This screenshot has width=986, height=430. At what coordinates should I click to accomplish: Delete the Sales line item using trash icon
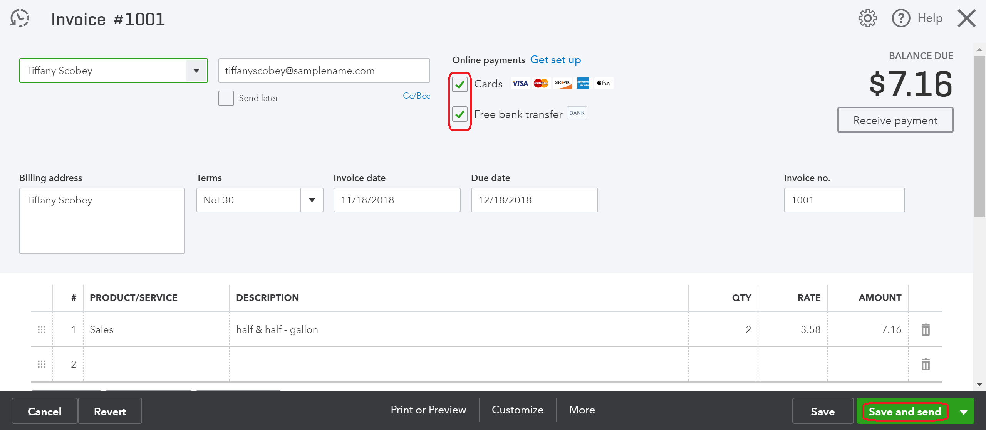pos(926,329)
